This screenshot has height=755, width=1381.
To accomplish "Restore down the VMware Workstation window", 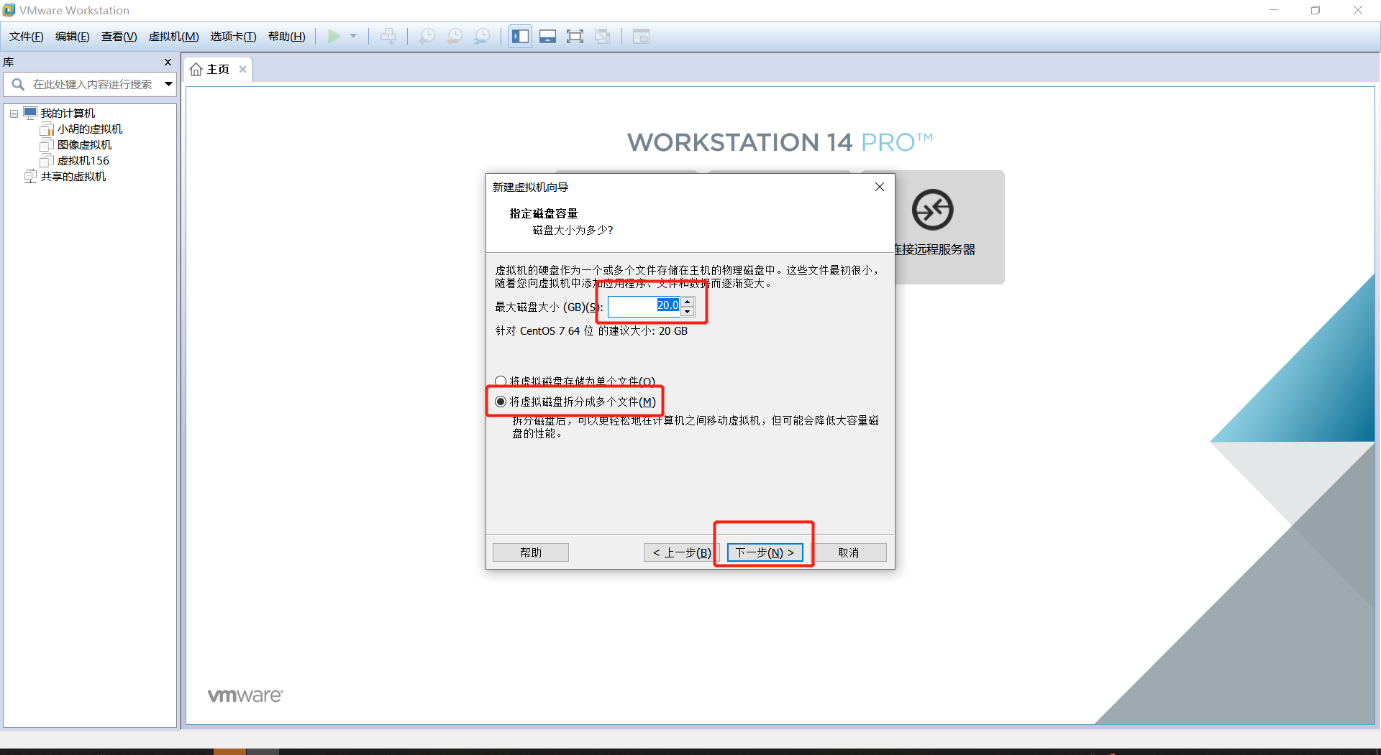I will 1316,10.
